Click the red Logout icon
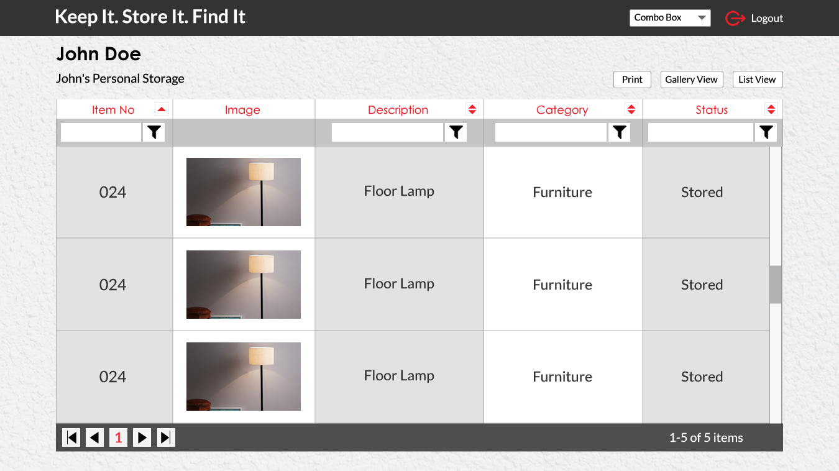Viewport: 839px width, 471px height. tap(735, 19)
